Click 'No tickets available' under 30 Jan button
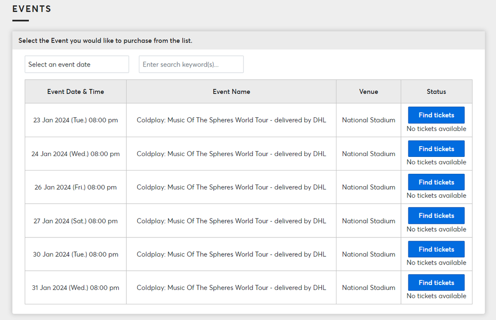The width and height of the screenshot is (496, 320). pos(436,263)
